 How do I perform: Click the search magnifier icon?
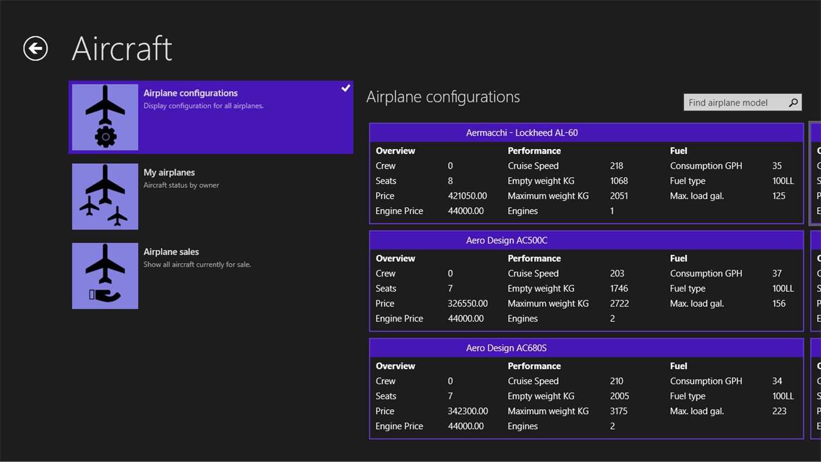pos(793,102)
